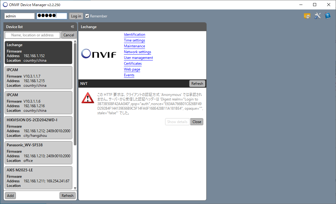This screenshot has width=336, height=204.
Task: Open the wrench and screwdriver tools icon
Action: (x=318, y=16)
